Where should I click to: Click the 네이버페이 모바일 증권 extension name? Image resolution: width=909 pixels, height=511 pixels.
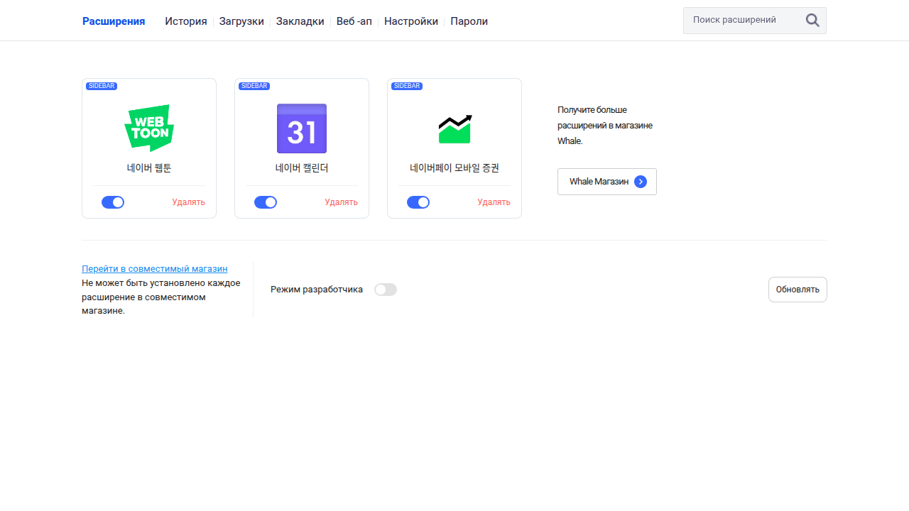click(x=454, y=168)
